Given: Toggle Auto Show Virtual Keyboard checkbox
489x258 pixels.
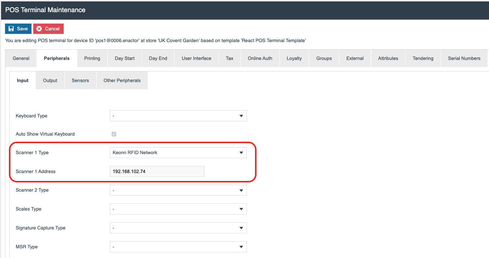Looking at the screenshot, I should (114, 134).
